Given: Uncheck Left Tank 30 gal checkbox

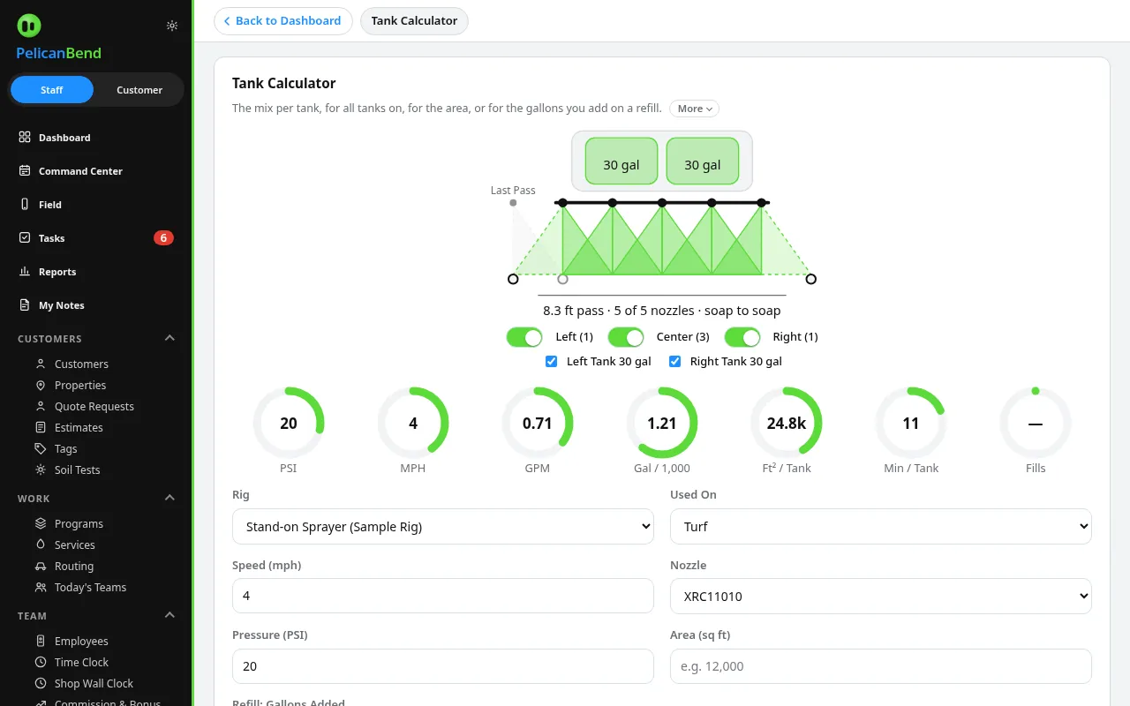Looking at the screenshot, I should (x=552, y=362).
